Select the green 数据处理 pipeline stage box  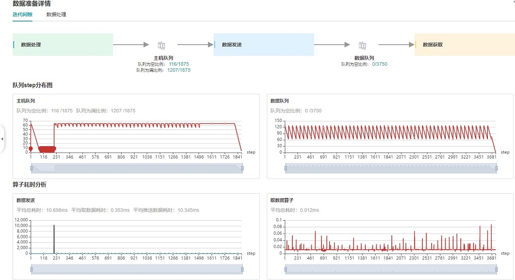click(x=63, y=45)
